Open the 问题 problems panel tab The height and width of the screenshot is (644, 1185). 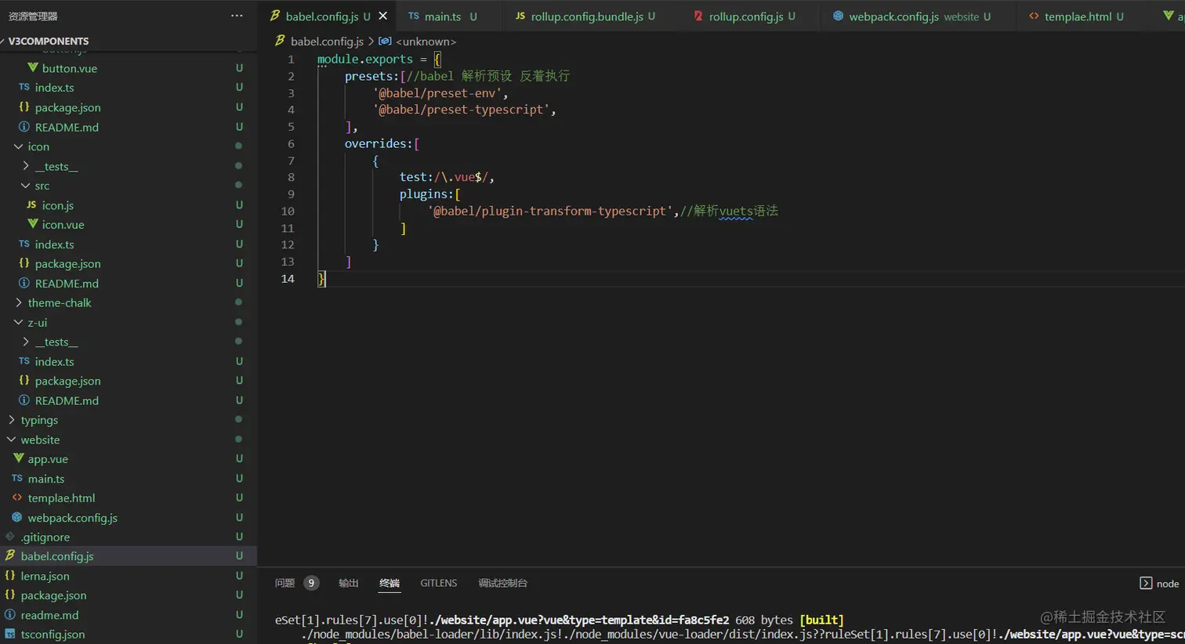click(x=284, y=583)
